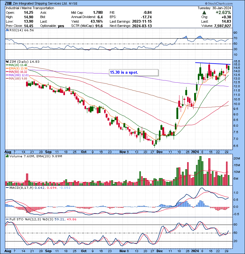The image size is (245, 254).
Task: Click the MACD legend line marker
Action: [7, 188]
